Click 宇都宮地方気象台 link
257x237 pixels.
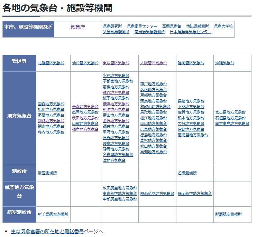[118, 81]
